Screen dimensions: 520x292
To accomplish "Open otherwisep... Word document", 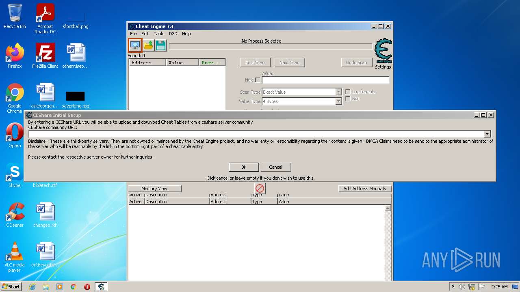I will (x=76, y=56).
